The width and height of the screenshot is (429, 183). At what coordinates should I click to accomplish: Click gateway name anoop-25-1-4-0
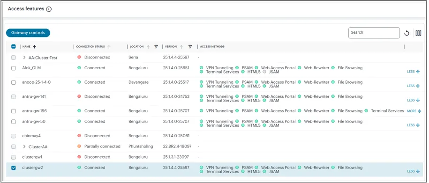click(37, 82)
